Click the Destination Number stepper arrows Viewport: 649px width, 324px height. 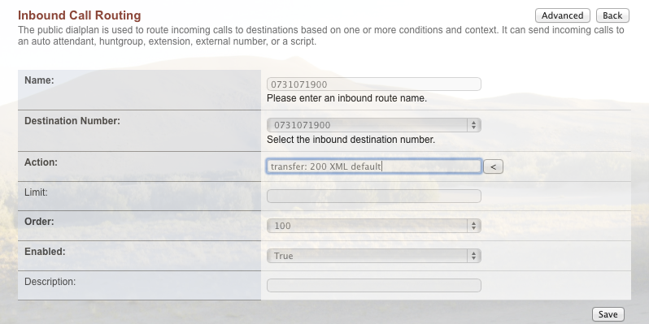click(x=473, y=125)
